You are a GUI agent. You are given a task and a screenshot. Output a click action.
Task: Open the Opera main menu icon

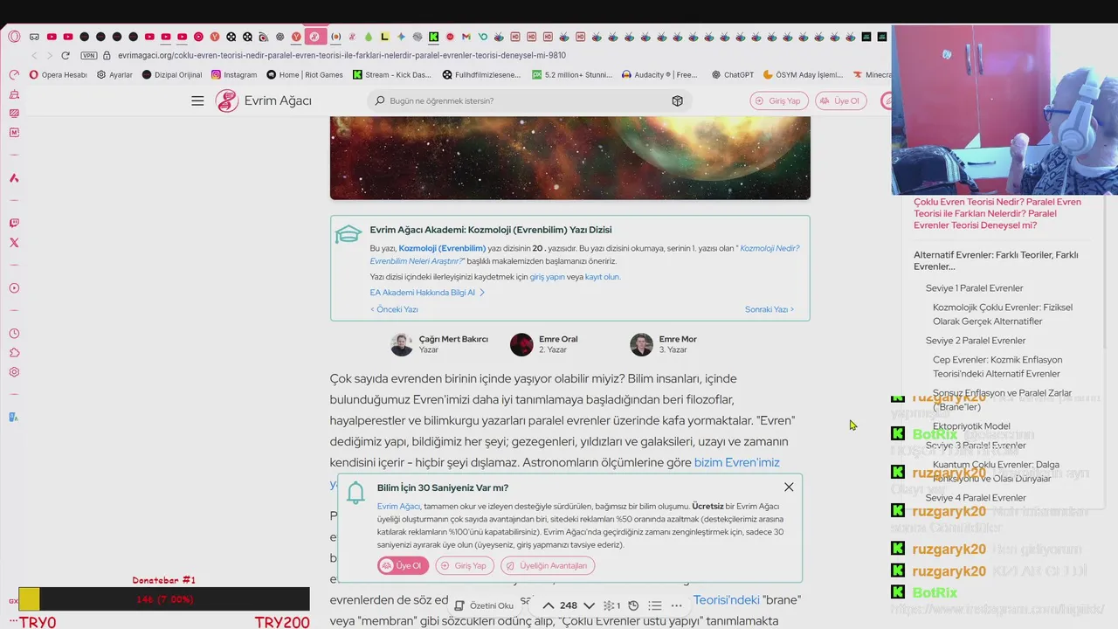pos(14,37)
